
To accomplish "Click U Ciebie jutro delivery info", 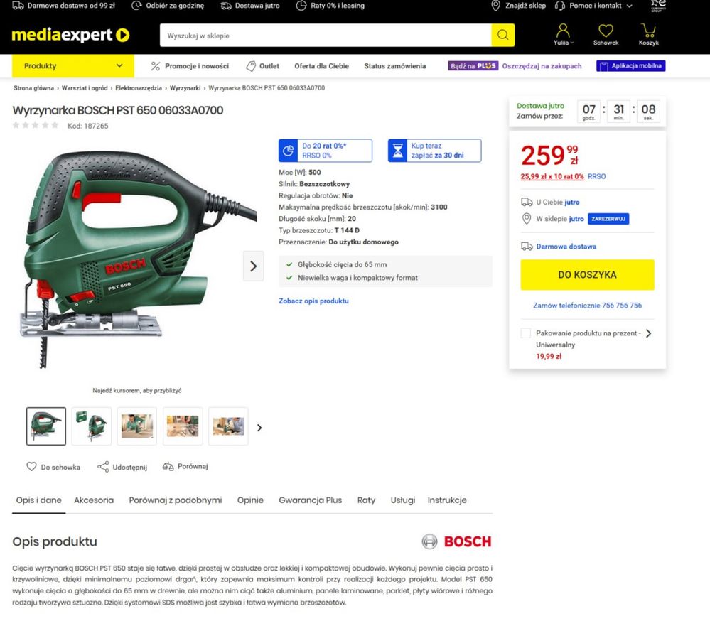I will [x=557, y=202].
